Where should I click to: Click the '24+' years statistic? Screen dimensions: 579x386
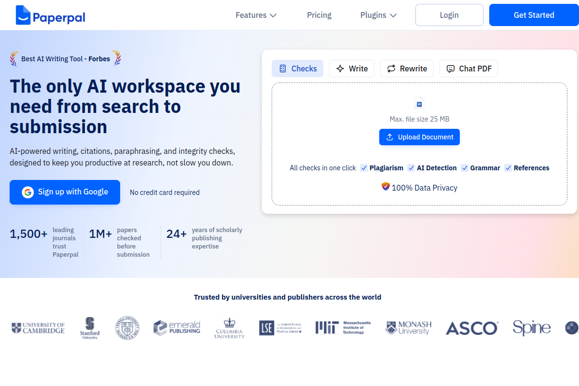[177, 234]
